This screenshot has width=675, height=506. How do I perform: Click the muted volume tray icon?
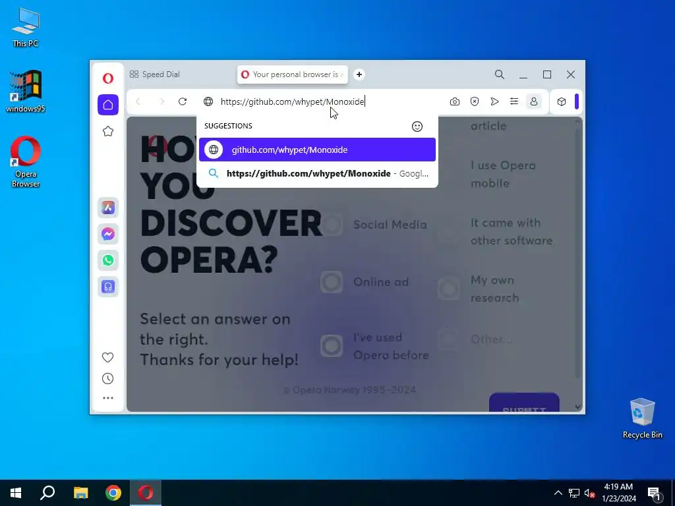[x=590, y=493]
